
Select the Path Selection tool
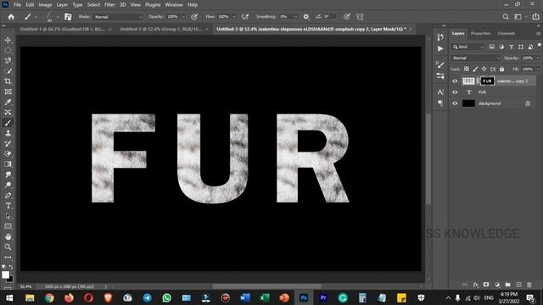[x=8, y=216]
